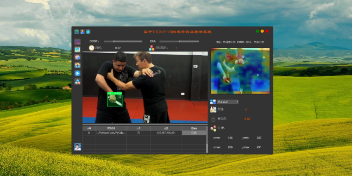
Task: Click the results table vertical scrollbar
Action: (x=207, y=139)
